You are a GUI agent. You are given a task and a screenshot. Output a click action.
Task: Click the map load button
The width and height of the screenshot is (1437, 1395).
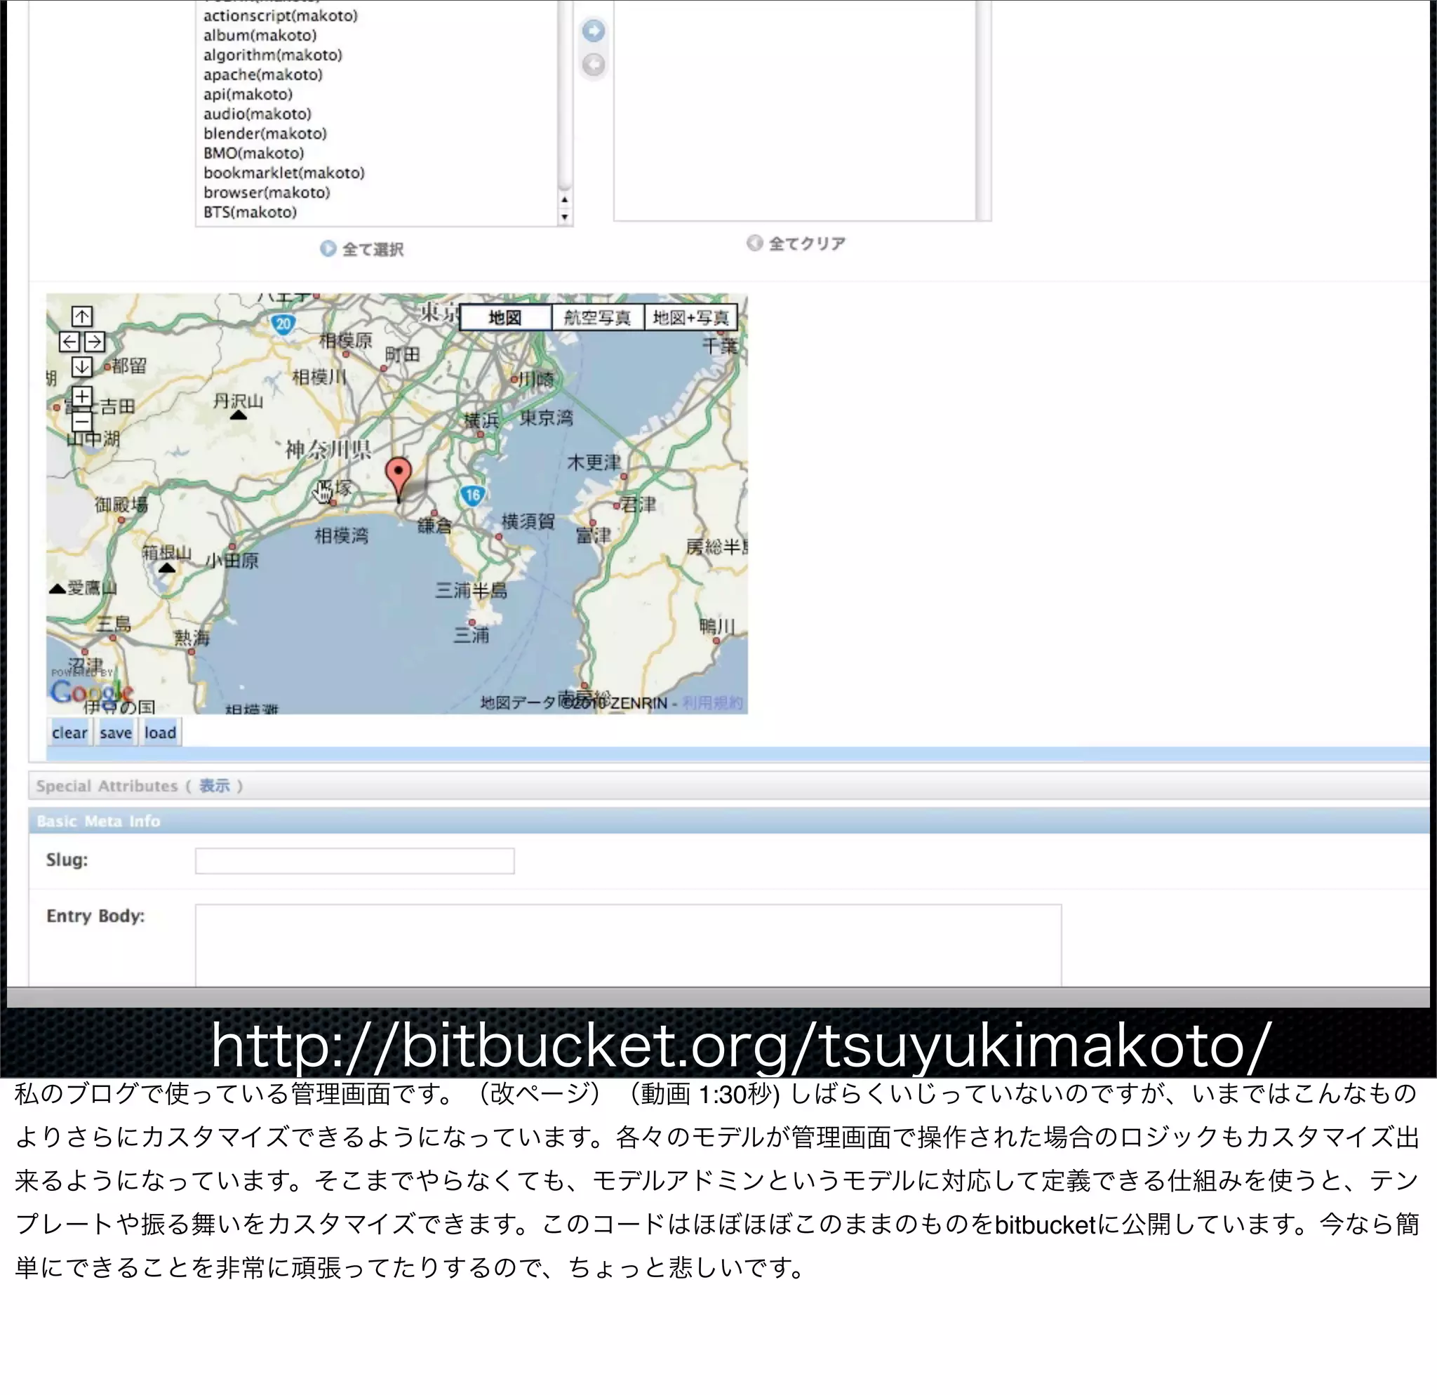(x=161, y=733)
